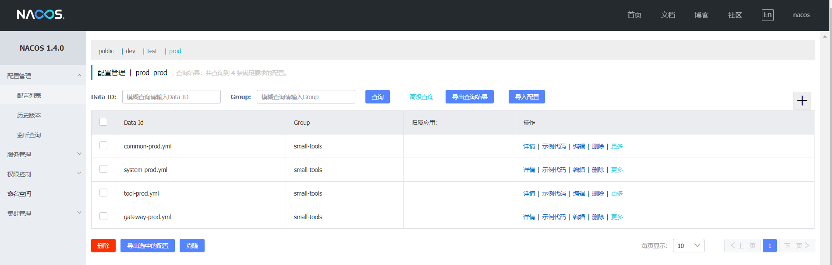Select the gateway-prod.yml row checkbox
The height and width of the screenshot is (265, 832).
point(103,216)
